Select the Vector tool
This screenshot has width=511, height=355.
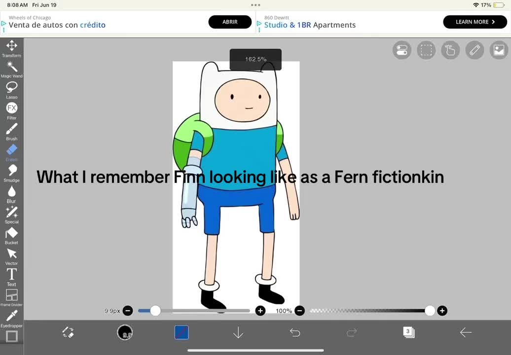[x=12, y=257]
